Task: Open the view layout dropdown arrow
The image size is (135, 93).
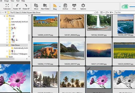Action: [104, 12]
